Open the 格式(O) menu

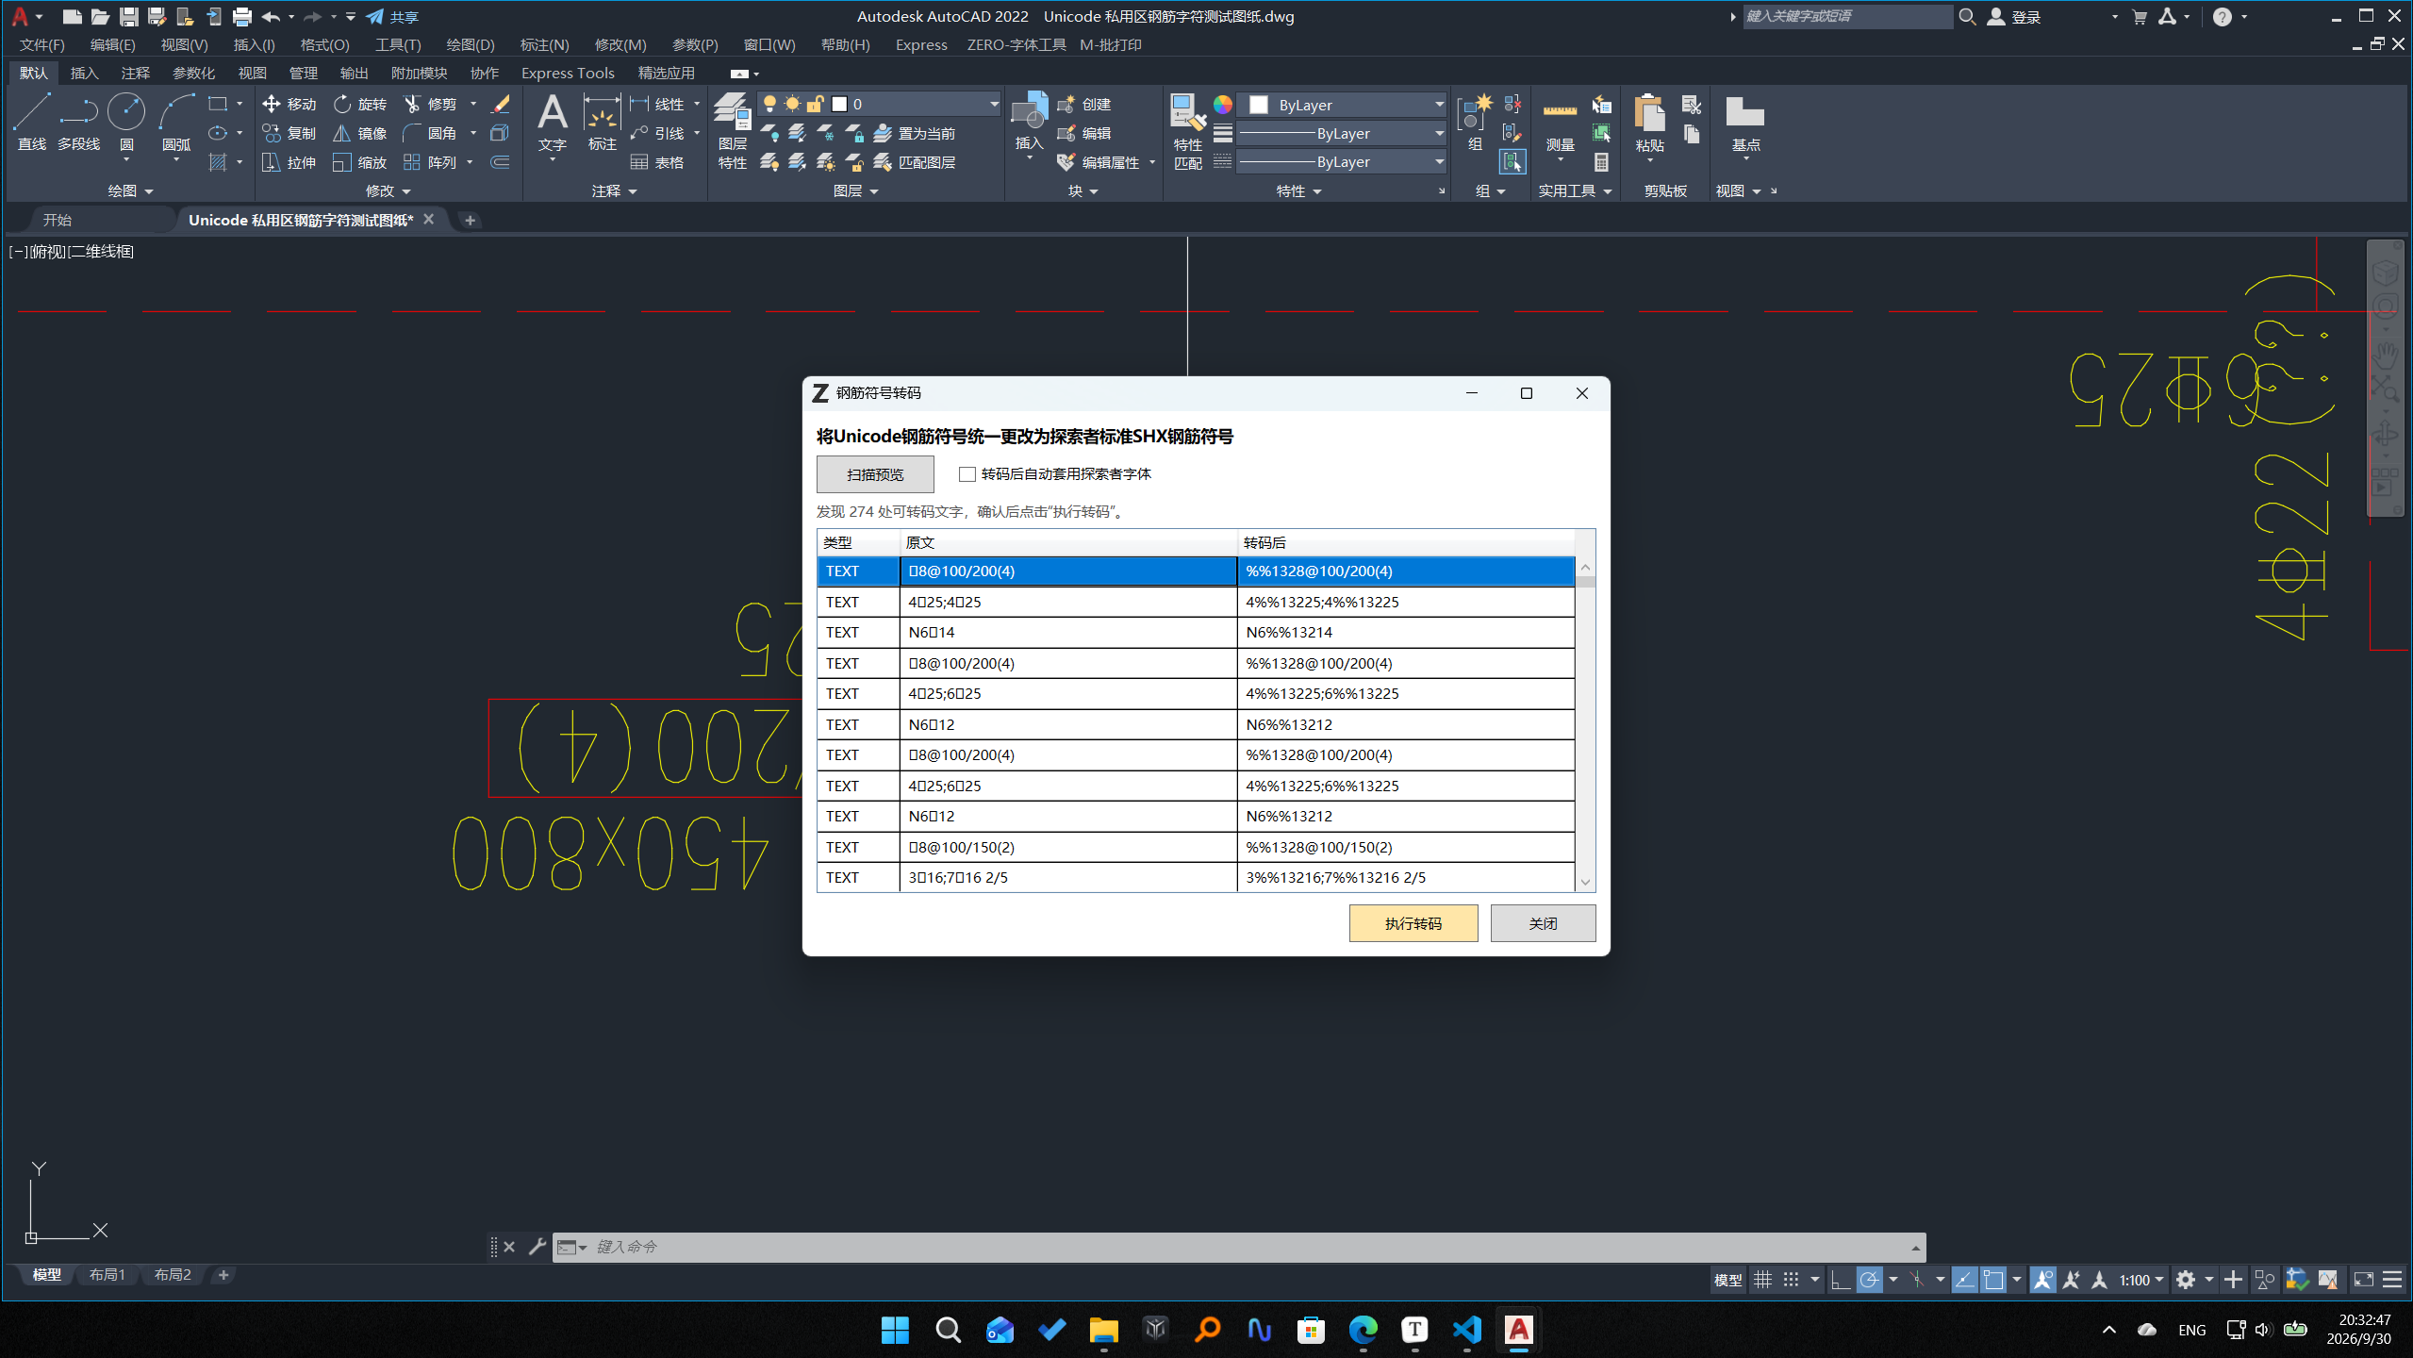324,44
